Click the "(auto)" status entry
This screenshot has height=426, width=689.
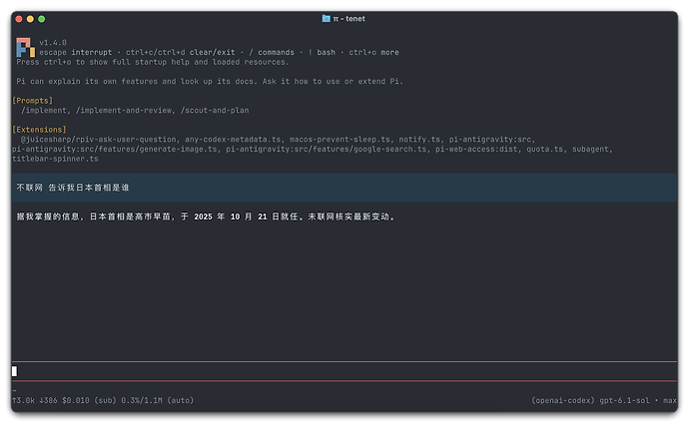point(180,400)
